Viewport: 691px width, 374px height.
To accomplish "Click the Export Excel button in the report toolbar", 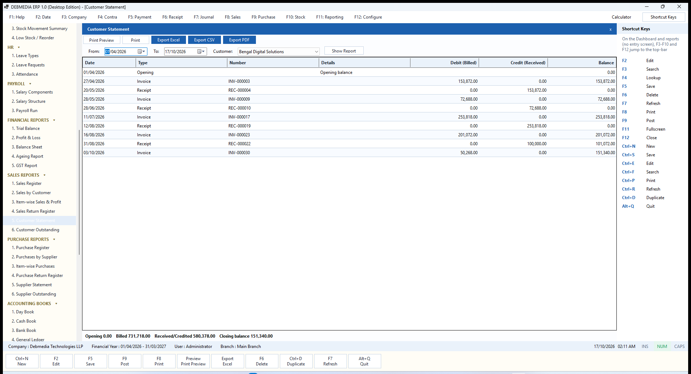I will [x=168, y=40].
